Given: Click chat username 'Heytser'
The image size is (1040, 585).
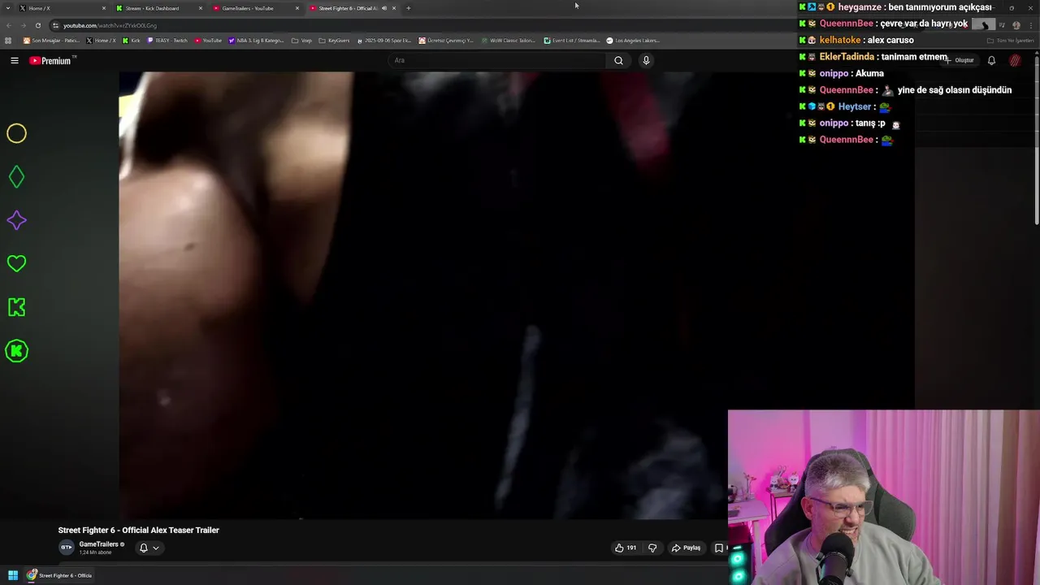Looking at the screenshot, I should click(854, 106).
